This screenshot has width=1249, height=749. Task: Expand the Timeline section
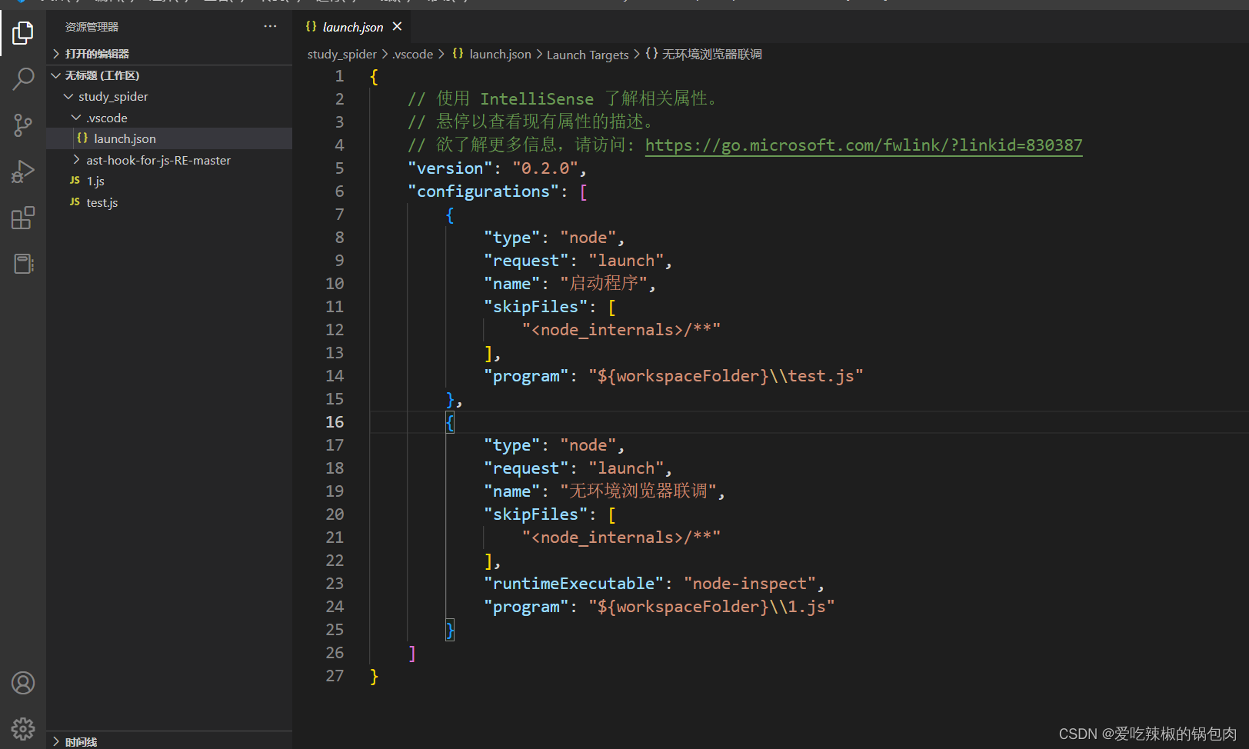coord(169,741)
